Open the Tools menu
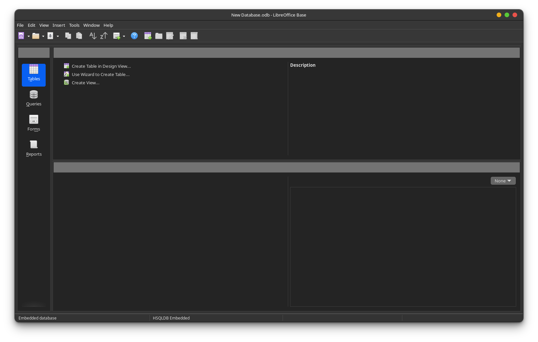Screen dimensions: 538x342 (74, 25)
